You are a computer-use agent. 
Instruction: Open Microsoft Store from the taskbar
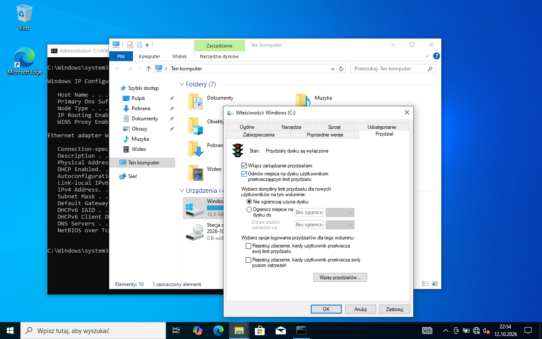pos(260,330)
